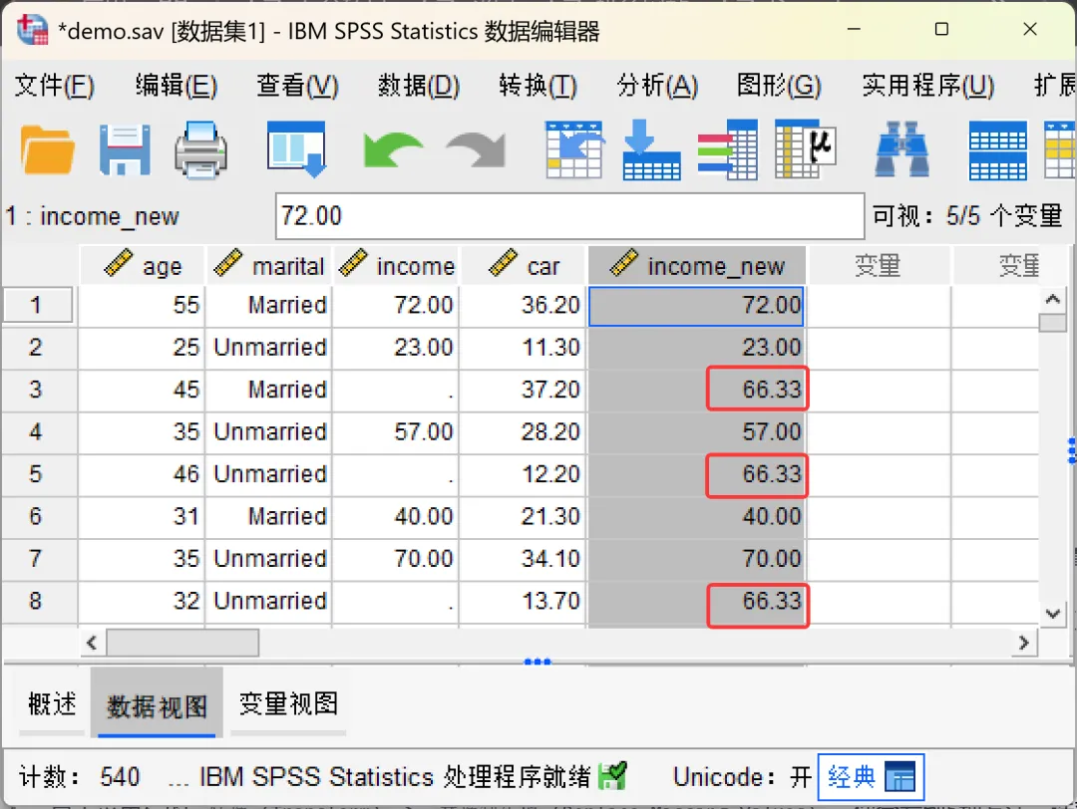Click the horizontal scrollbar thumb
1077x809 pixels.
(182, 643)
